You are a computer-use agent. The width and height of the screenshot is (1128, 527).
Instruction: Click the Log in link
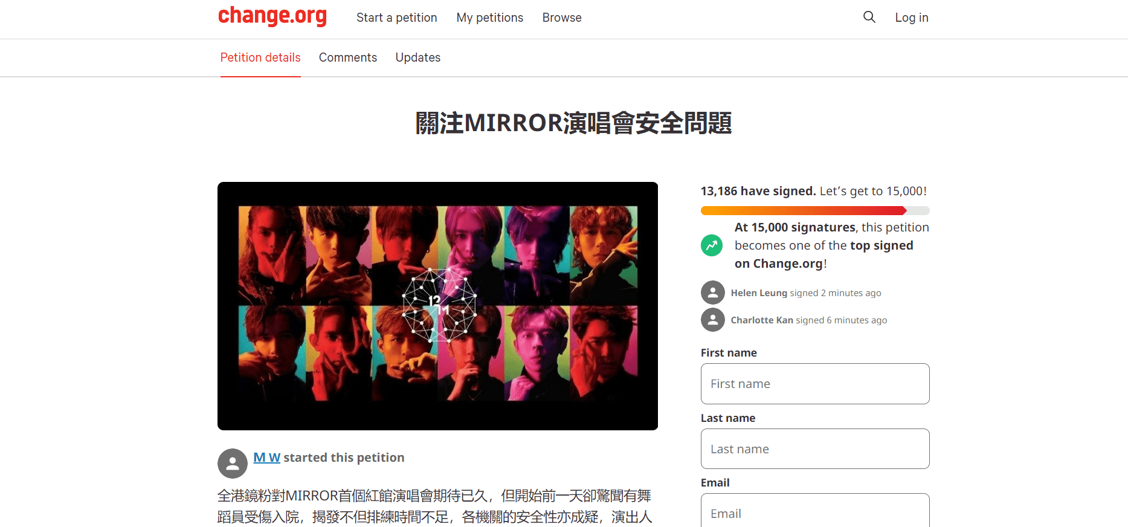[x=912, y=18]
